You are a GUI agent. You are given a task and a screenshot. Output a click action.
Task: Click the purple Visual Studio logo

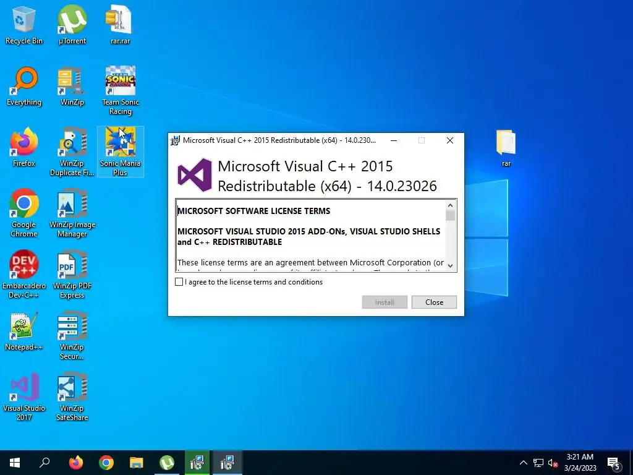click(195, 175)
